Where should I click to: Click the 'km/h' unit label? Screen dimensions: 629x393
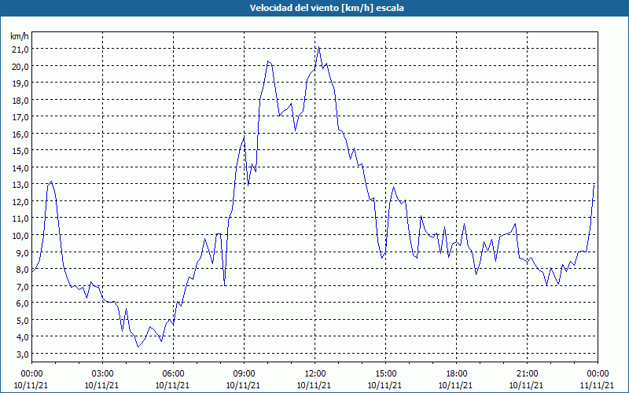[20, 36]
